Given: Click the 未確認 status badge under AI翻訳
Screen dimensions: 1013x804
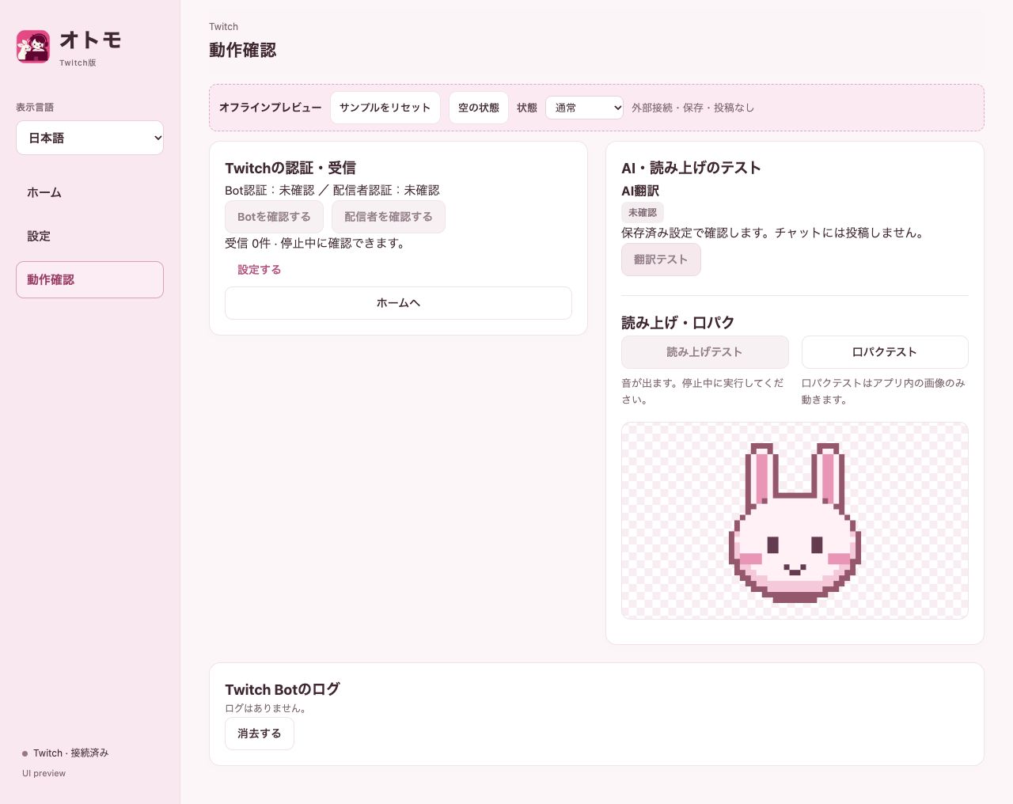Looking at the screenshot, I should [x=643, y=212].
